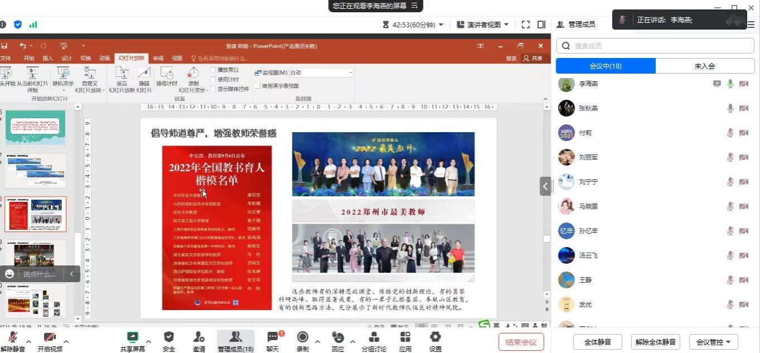760x353 pixels.
Task: Toggle the 播放旁白 checkbox
Action: pyautogui.click(x=213, y=70)
